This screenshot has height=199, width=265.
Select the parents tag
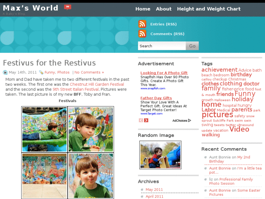[x=242, y=110]
